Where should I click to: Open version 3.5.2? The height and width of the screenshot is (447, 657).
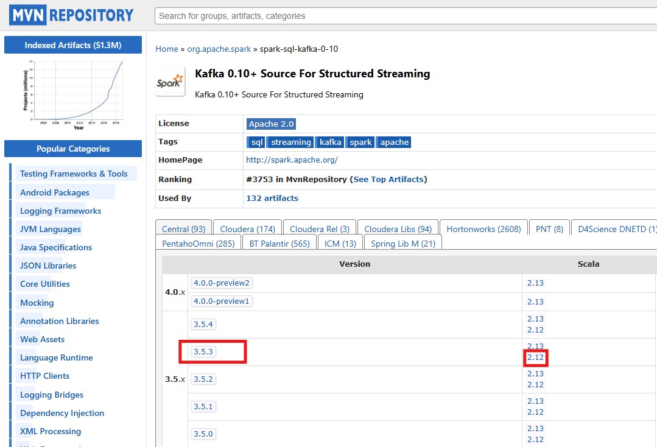tap(203, 379)
